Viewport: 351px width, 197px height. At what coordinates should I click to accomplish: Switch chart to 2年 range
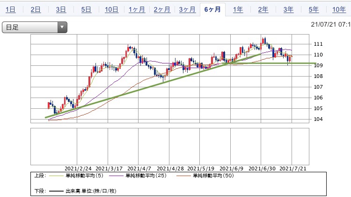[263, 10]
